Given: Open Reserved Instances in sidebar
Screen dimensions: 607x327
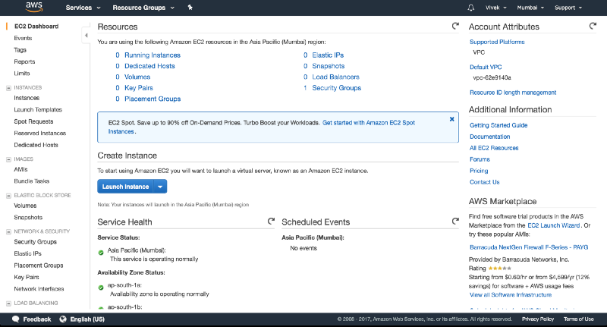Looking at the screenshot, I should (40, 133).
